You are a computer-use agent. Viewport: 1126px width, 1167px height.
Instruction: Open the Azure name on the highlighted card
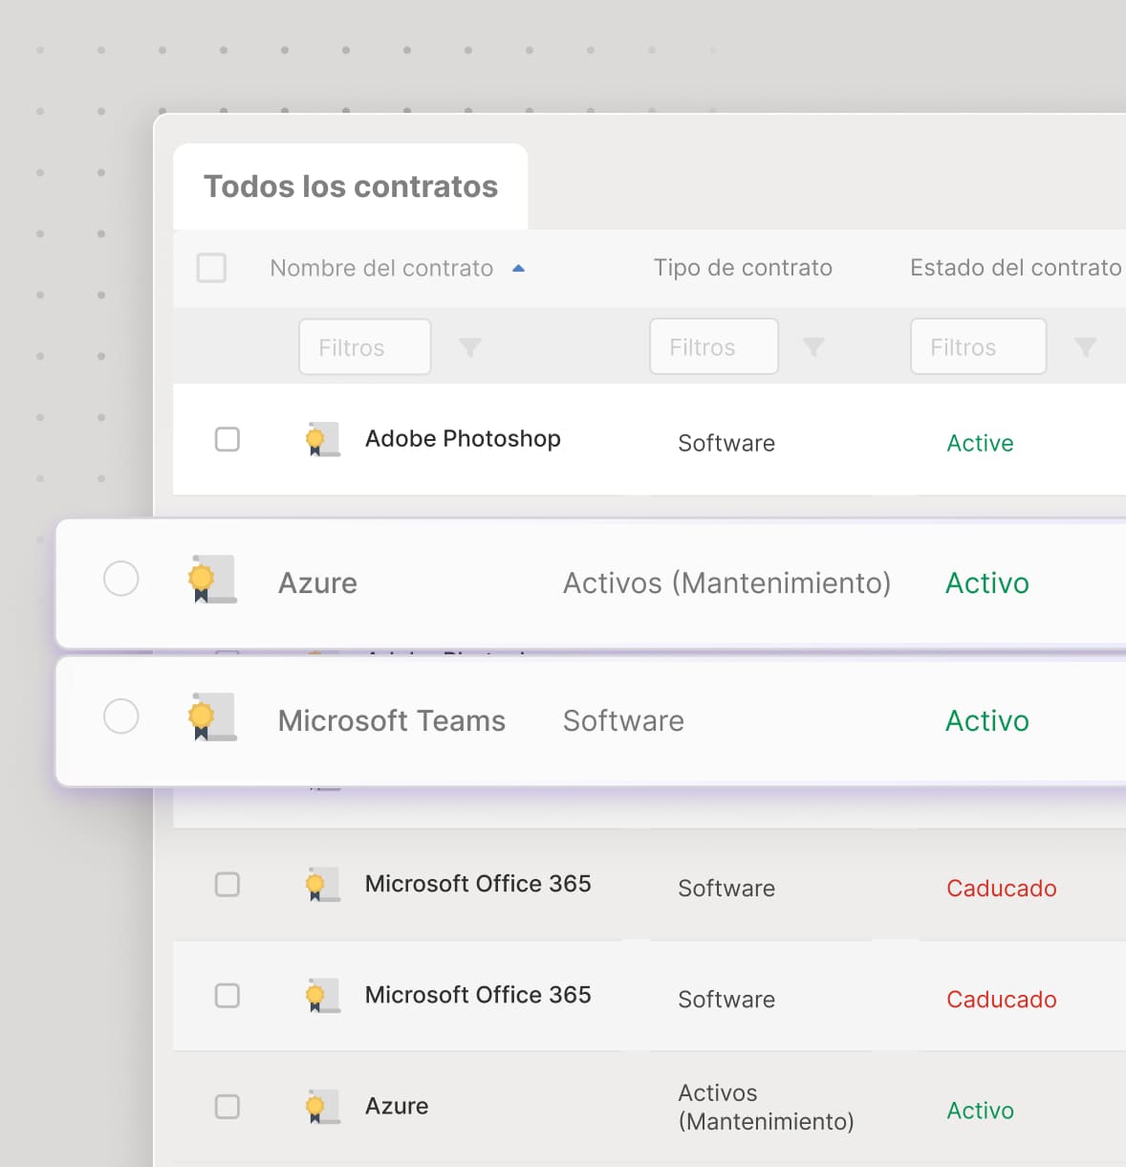[317, 583]
